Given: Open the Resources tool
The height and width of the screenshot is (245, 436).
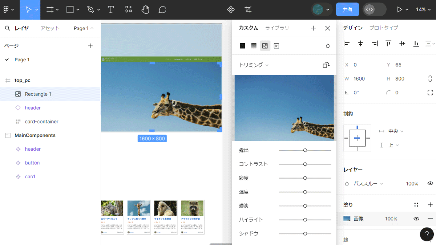Looking at the screenshot, I should point(128,10).
